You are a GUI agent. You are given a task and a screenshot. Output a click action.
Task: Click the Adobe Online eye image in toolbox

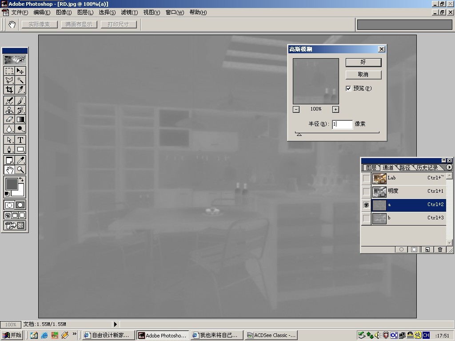pyautogui.click(x=15, y=60)
